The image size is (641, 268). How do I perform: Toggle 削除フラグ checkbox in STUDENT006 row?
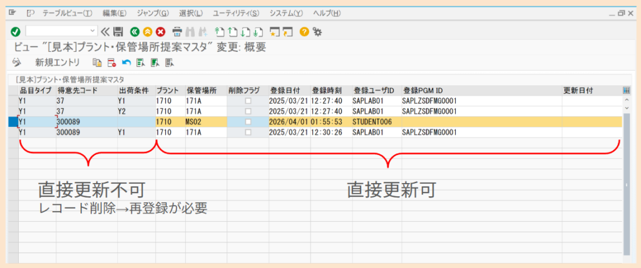coord(248,122)
